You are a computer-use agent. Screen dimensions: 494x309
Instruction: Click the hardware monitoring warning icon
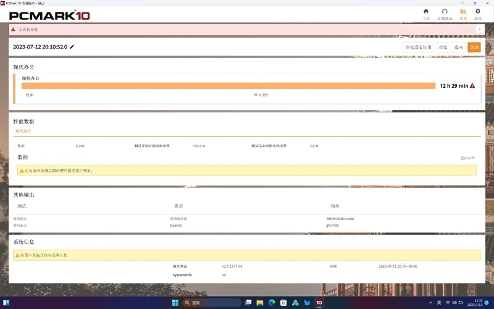point(22,171)
